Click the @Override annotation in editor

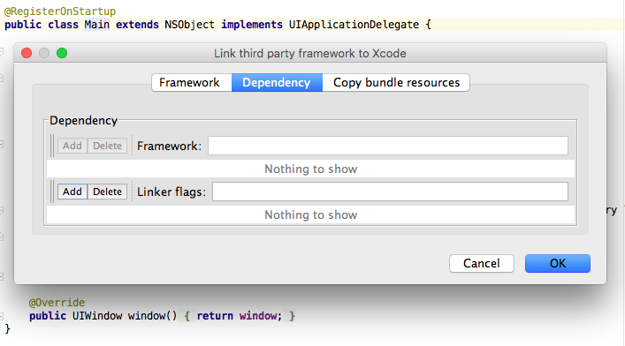click(x=57, y=303)
